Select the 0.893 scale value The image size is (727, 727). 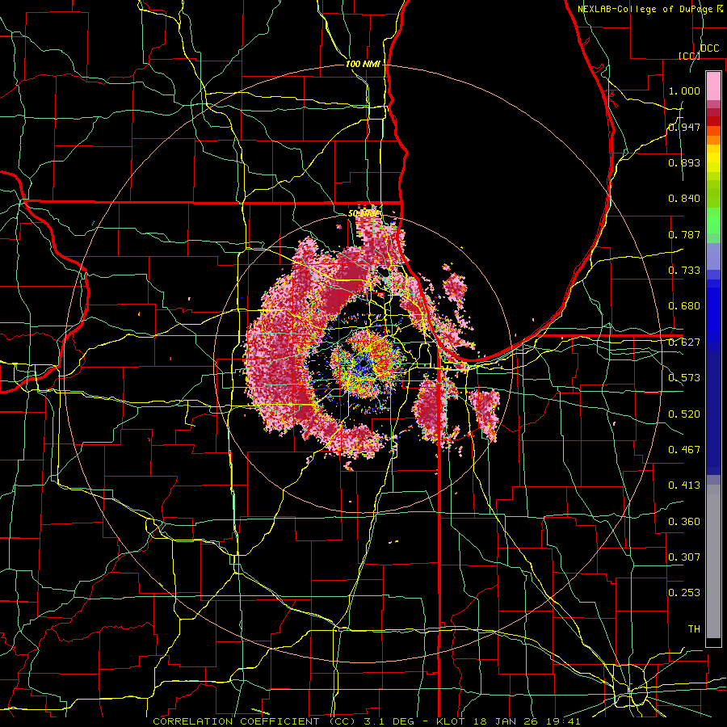[x=684, y=162]
